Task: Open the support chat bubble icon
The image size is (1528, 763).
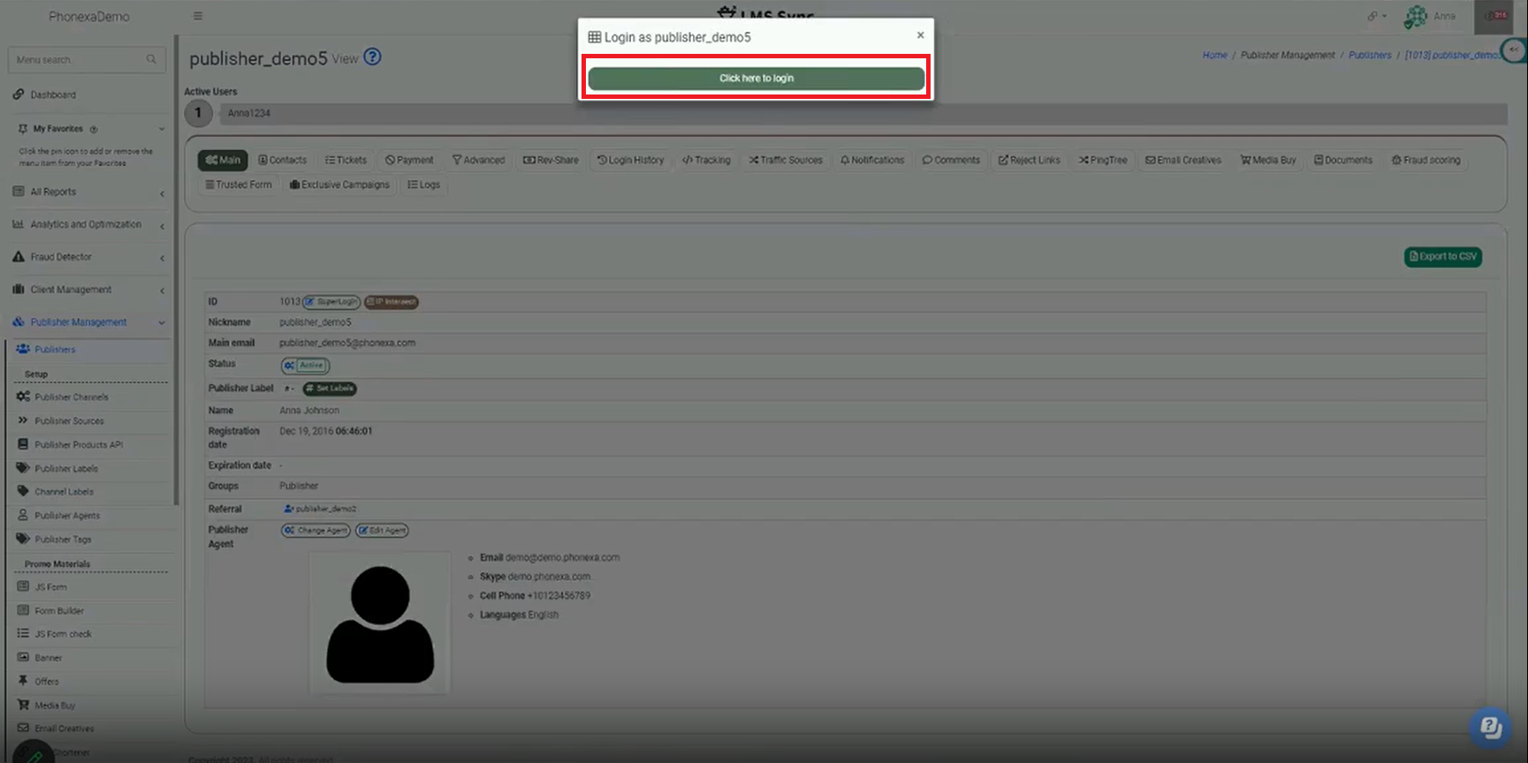Action: coord(1490,728)
